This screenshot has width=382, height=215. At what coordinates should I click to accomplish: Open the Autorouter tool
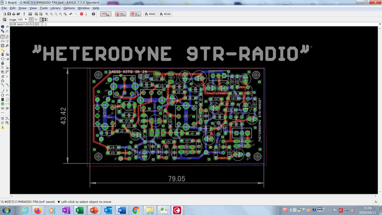[7, 118]
